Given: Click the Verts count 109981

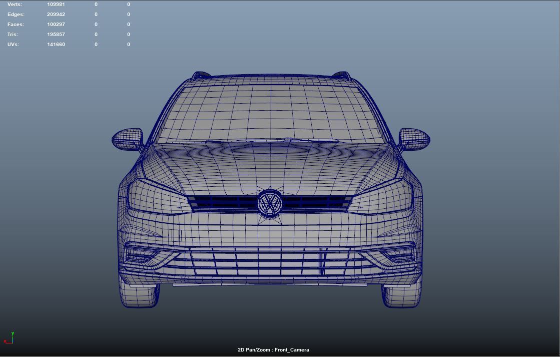Looking at the screenshot, I should click(x=56, y=5).
